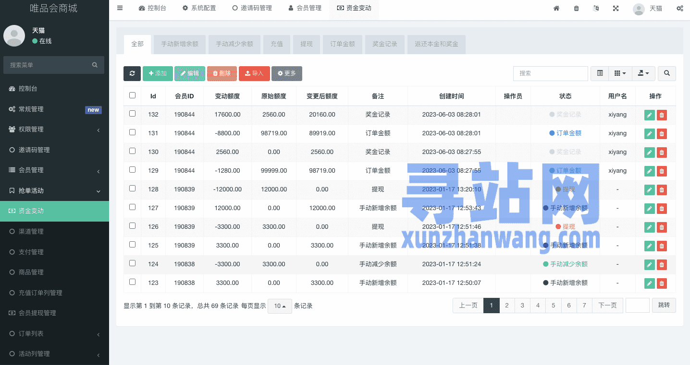The width and height of the screenshot is (690, 365).
Task: Select the checkbox for record 125
Action: click(133, 245)
